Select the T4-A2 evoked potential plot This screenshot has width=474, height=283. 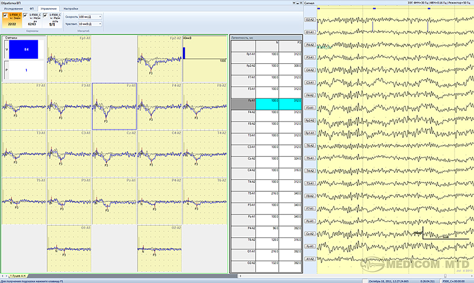(205, 154)
